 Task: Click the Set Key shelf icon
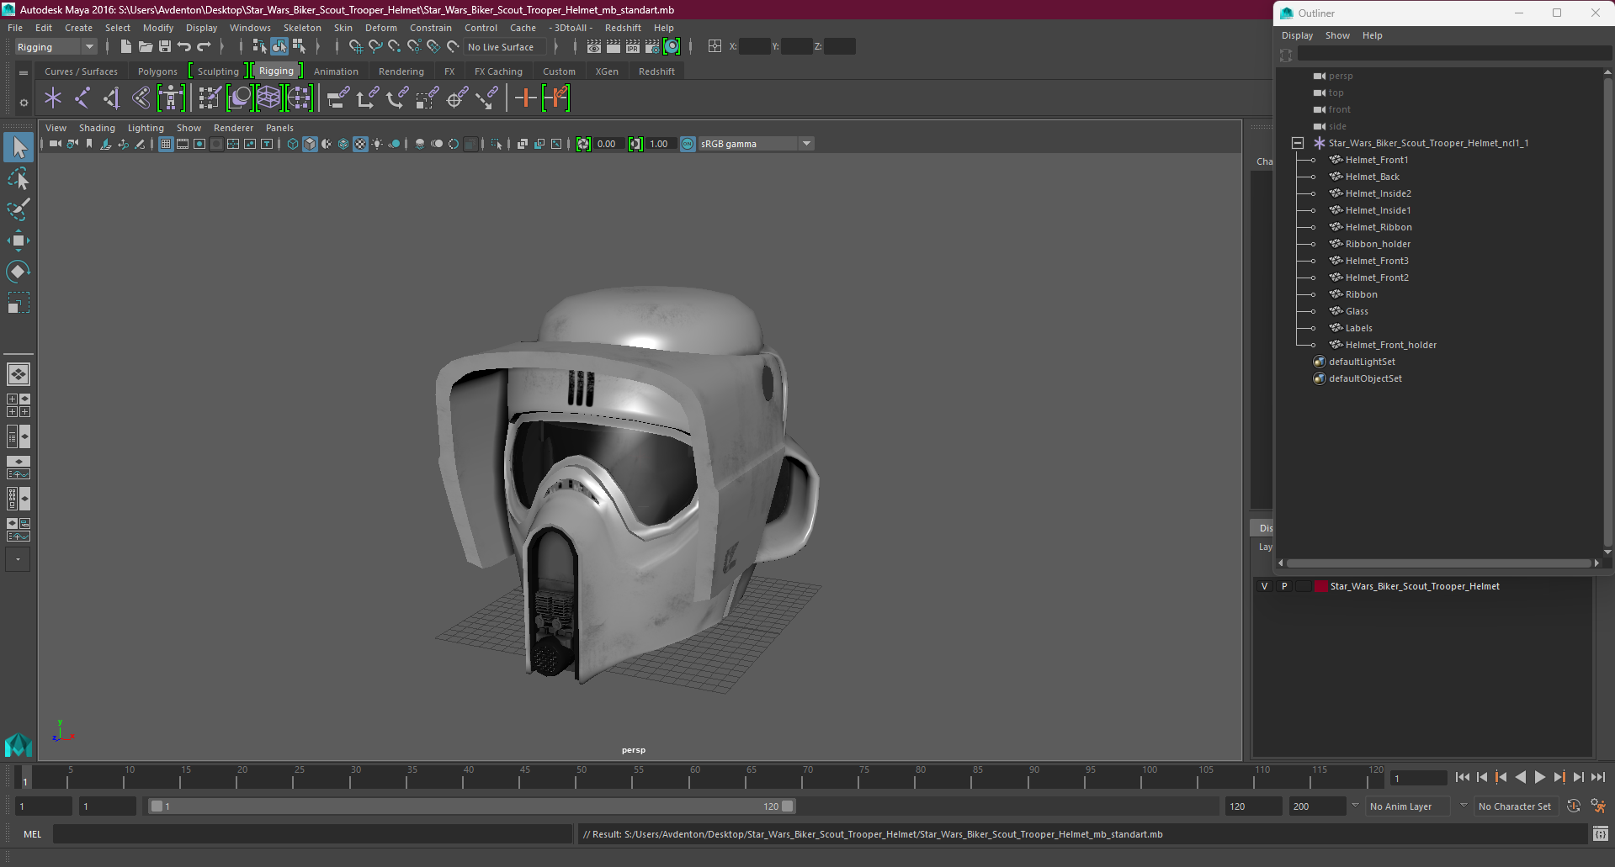525,98
